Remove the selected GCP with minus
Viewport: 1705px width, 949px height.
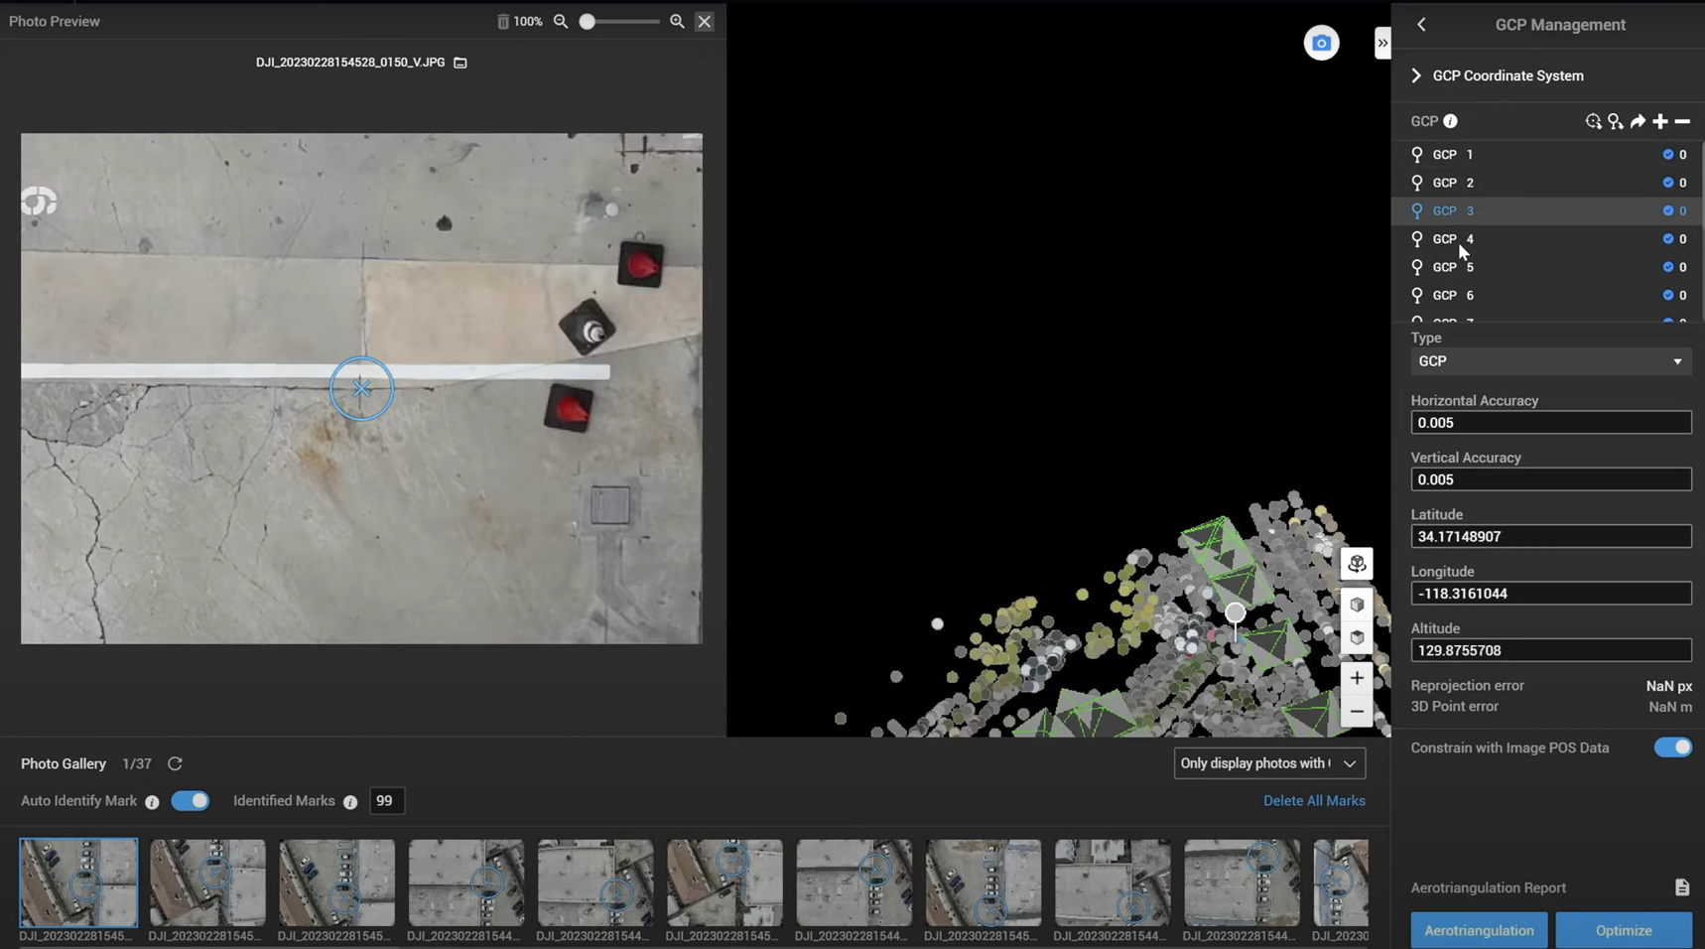(x=1682, y=121)
